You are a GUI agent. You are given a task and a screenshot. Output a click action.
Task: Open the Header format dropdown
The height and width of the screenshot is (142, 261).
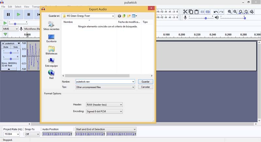point(121,105)
